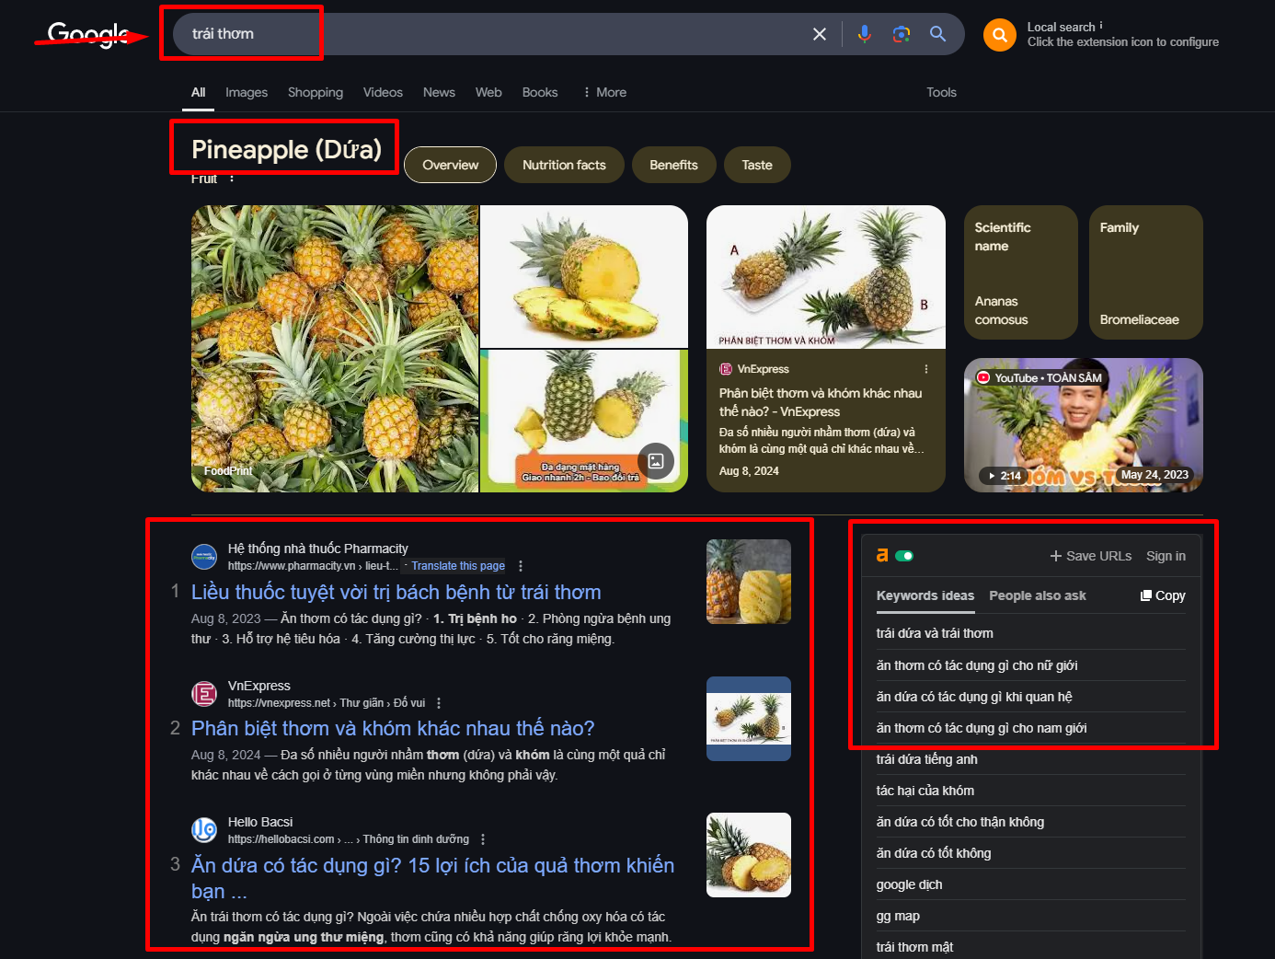Select the Nutrition facts chip
Screen dimensions: 1275x959
point(564,165)
